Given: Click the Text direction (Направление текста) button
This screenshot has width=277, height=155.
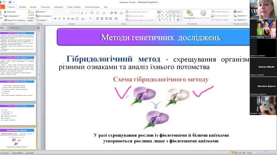Looking at the screenshot, I should 137,12.
